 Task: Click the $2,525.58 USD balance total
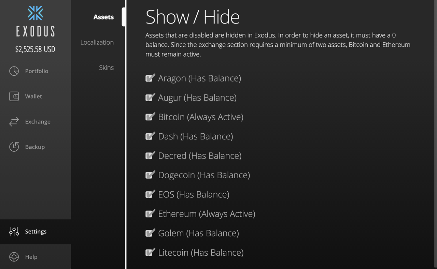point(35,49)
